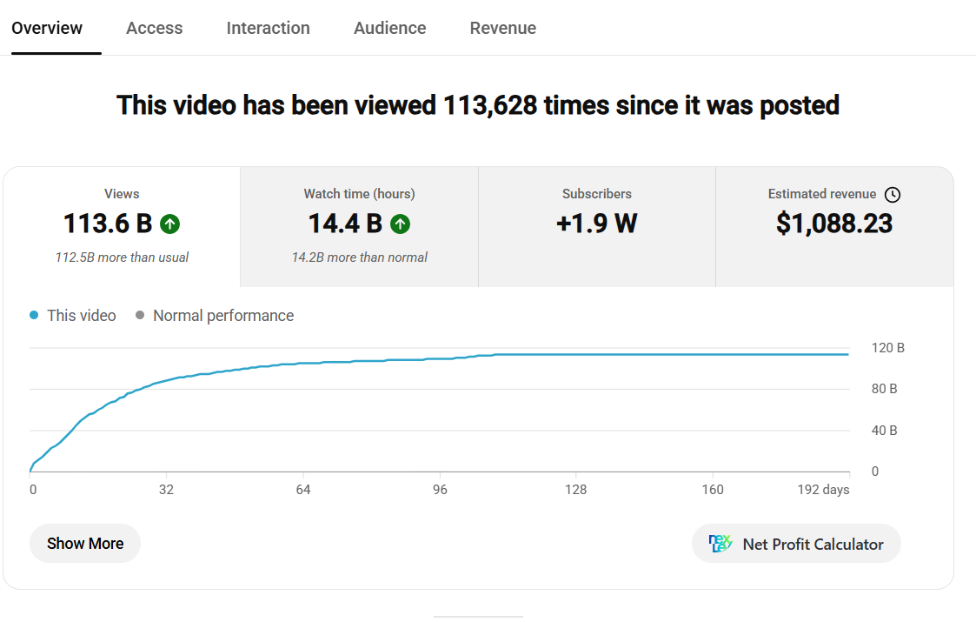Click the green up arrow beside Watch time
976x622 pixels.
pos(401,224)
